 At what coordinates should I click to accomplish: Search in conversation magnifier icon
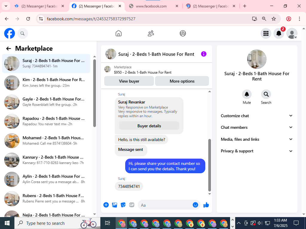[266, 95]
